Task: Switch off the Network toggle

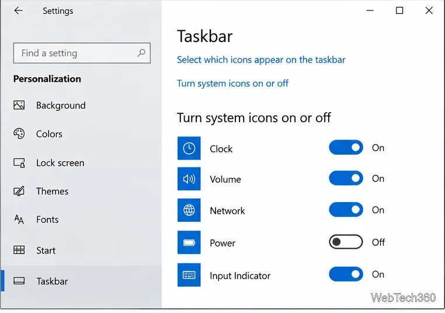Action: (346, 210)
